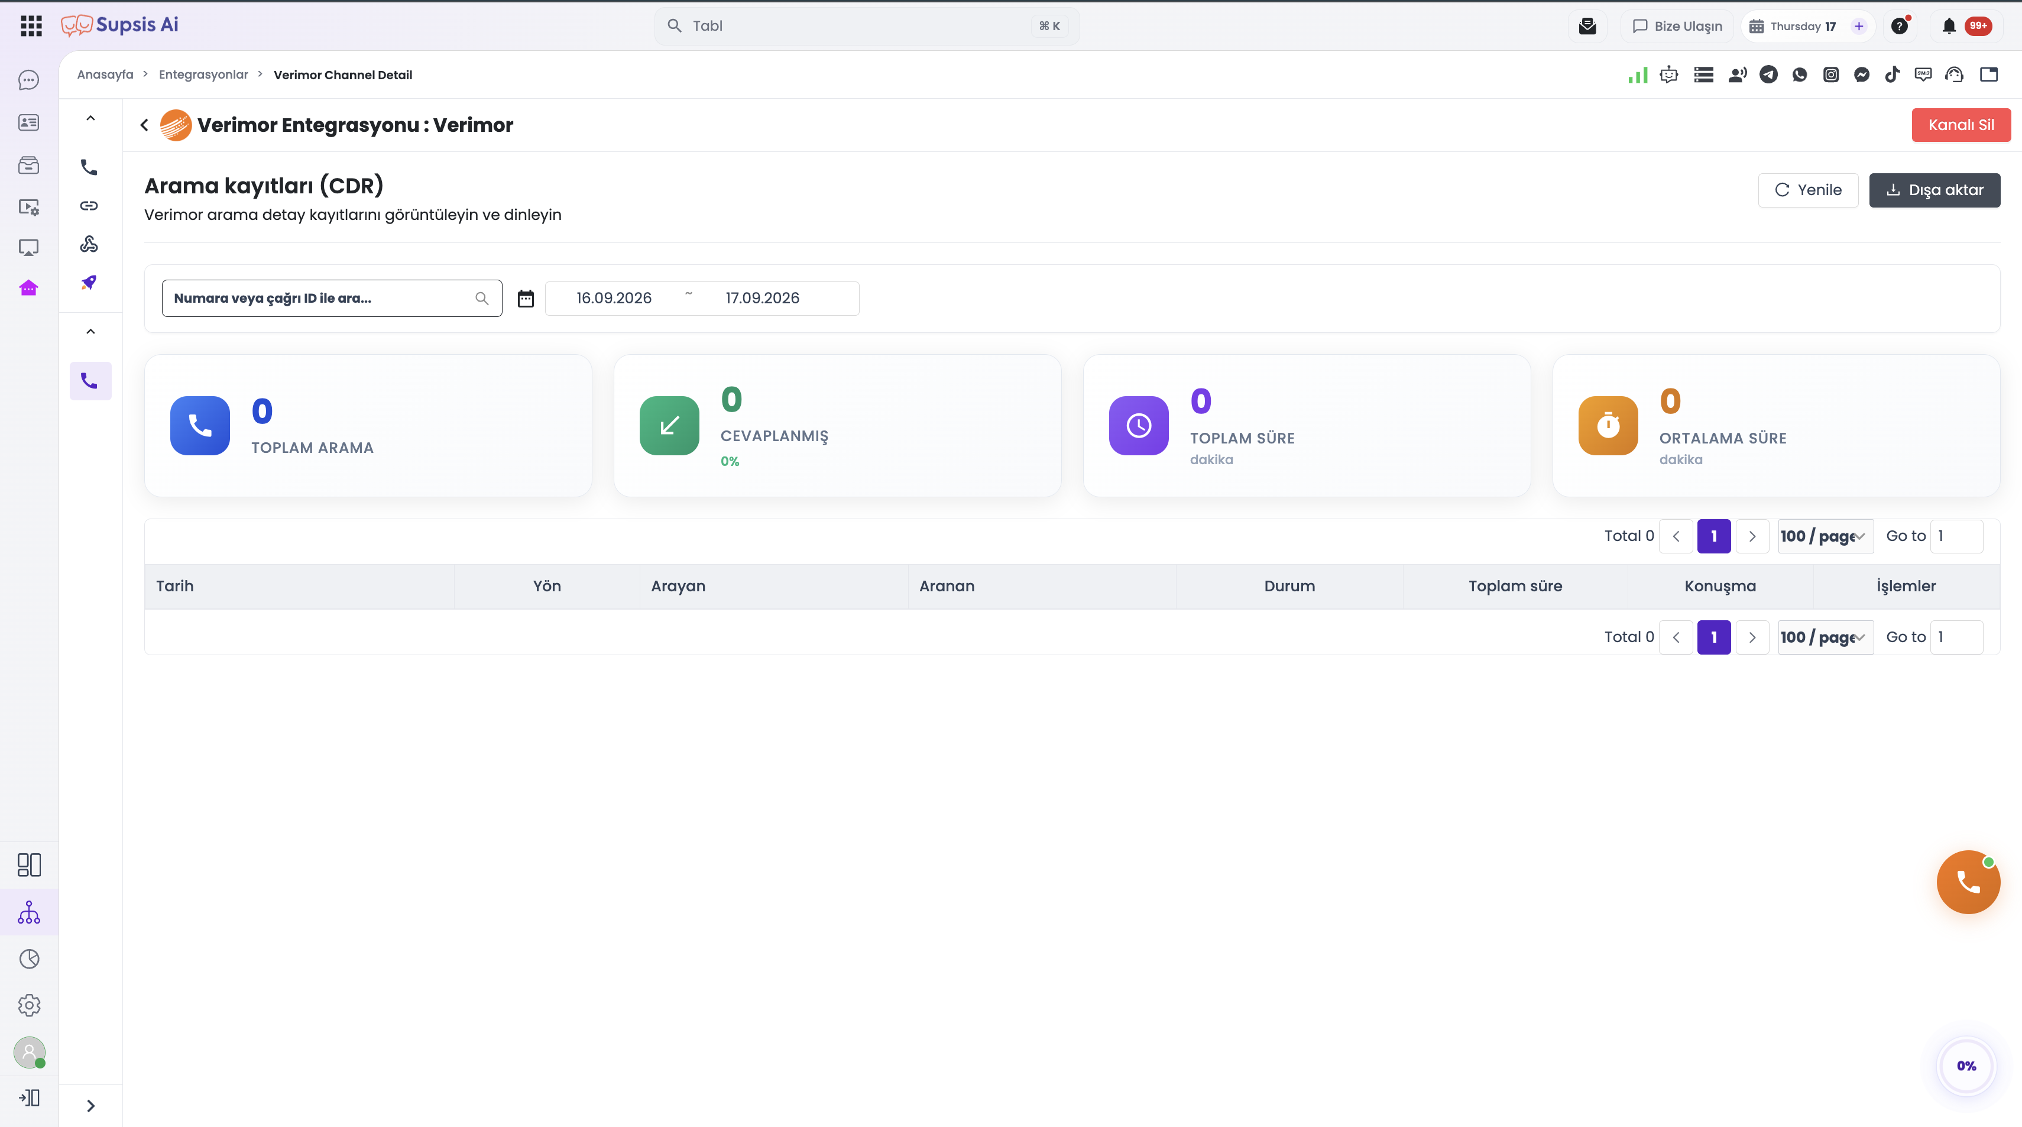The height and width of the screenshot is (1127, 2022).
Task: Click the plus icon next to Thursday 17
Action: [x=1859, y=26]
